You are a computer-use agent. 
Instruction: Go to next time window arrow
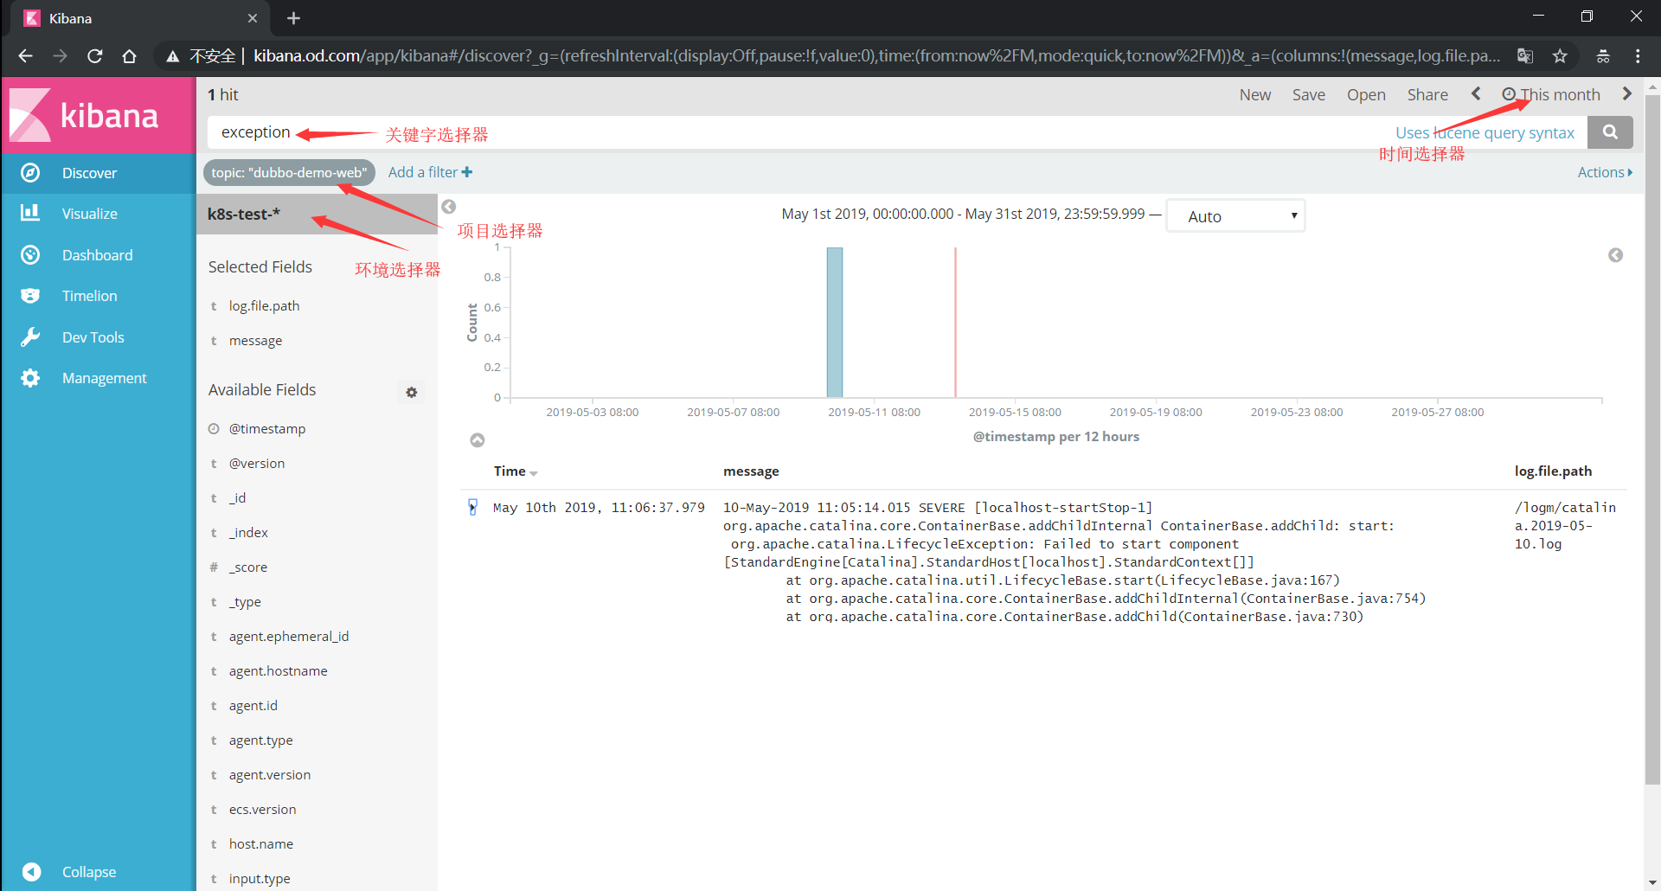[1626, 94]
